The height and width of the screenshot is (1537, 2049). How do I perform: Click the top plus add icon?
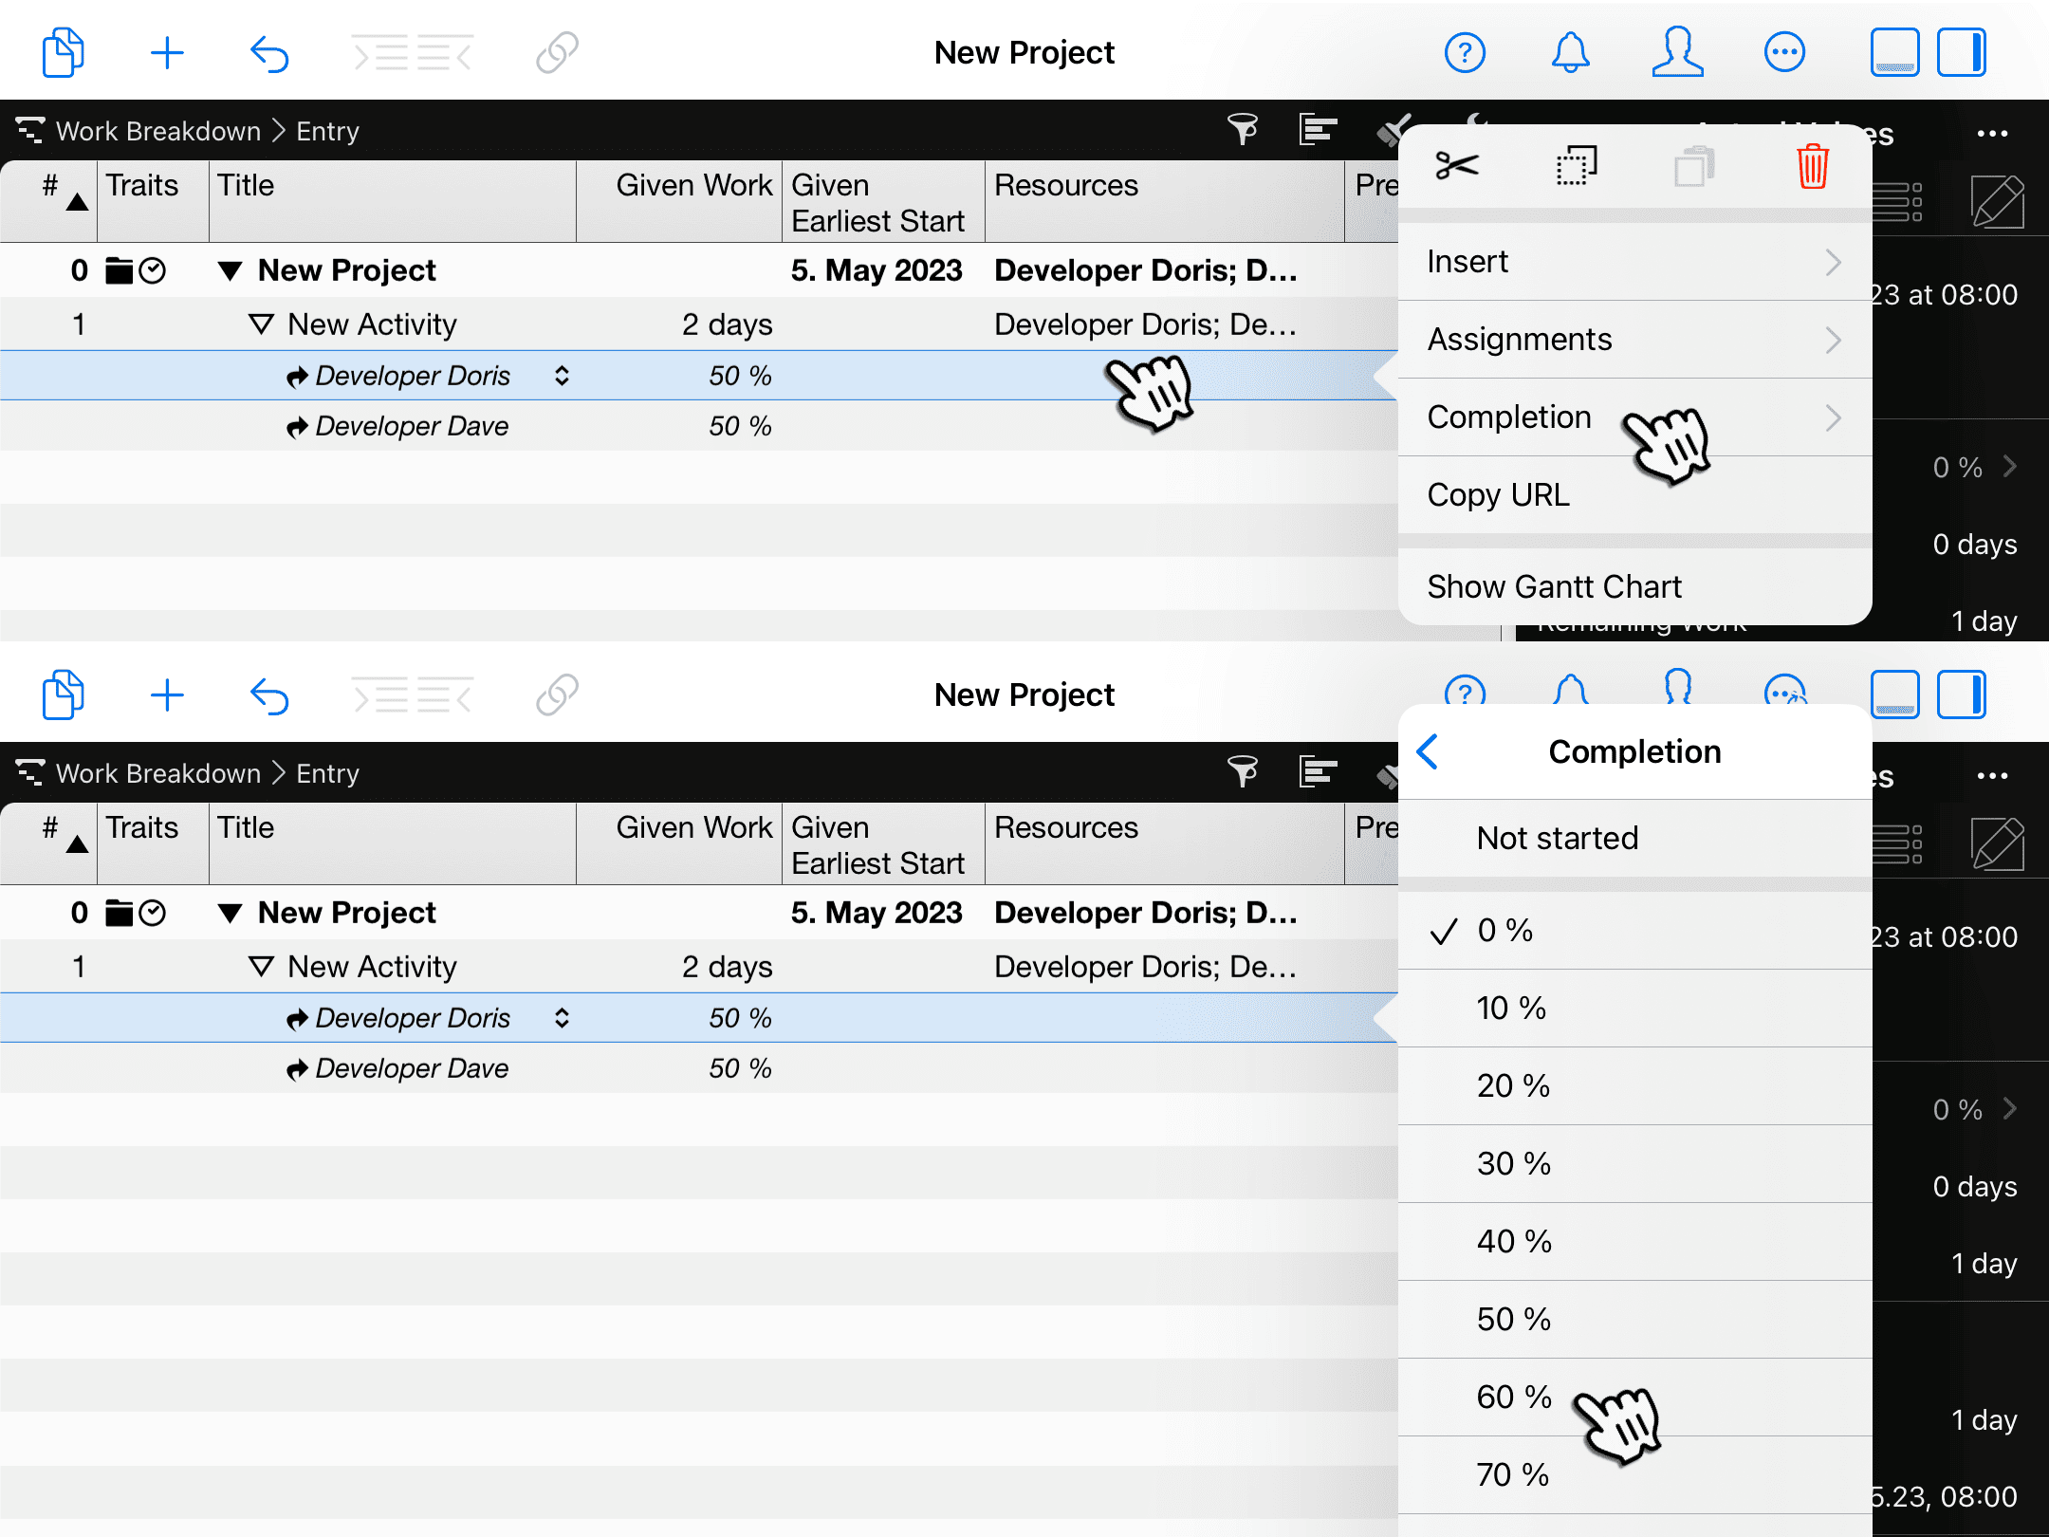167,53
